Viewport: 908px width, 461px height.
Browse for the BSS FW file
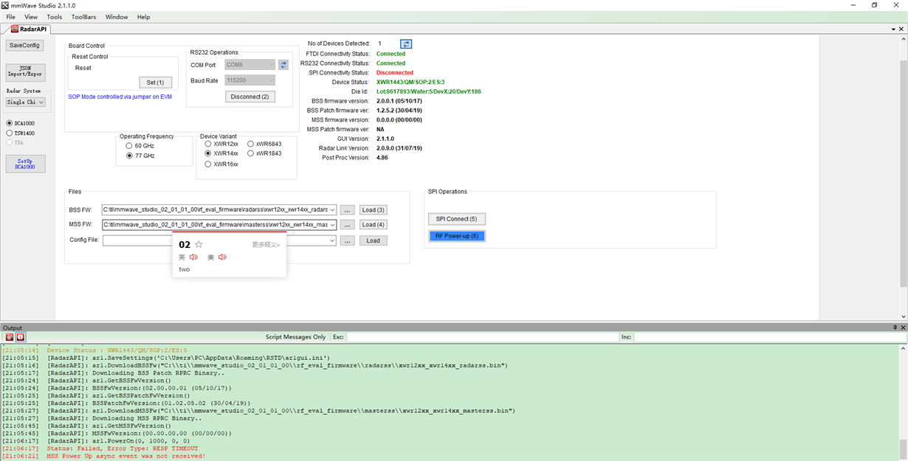tap(348, 210)
